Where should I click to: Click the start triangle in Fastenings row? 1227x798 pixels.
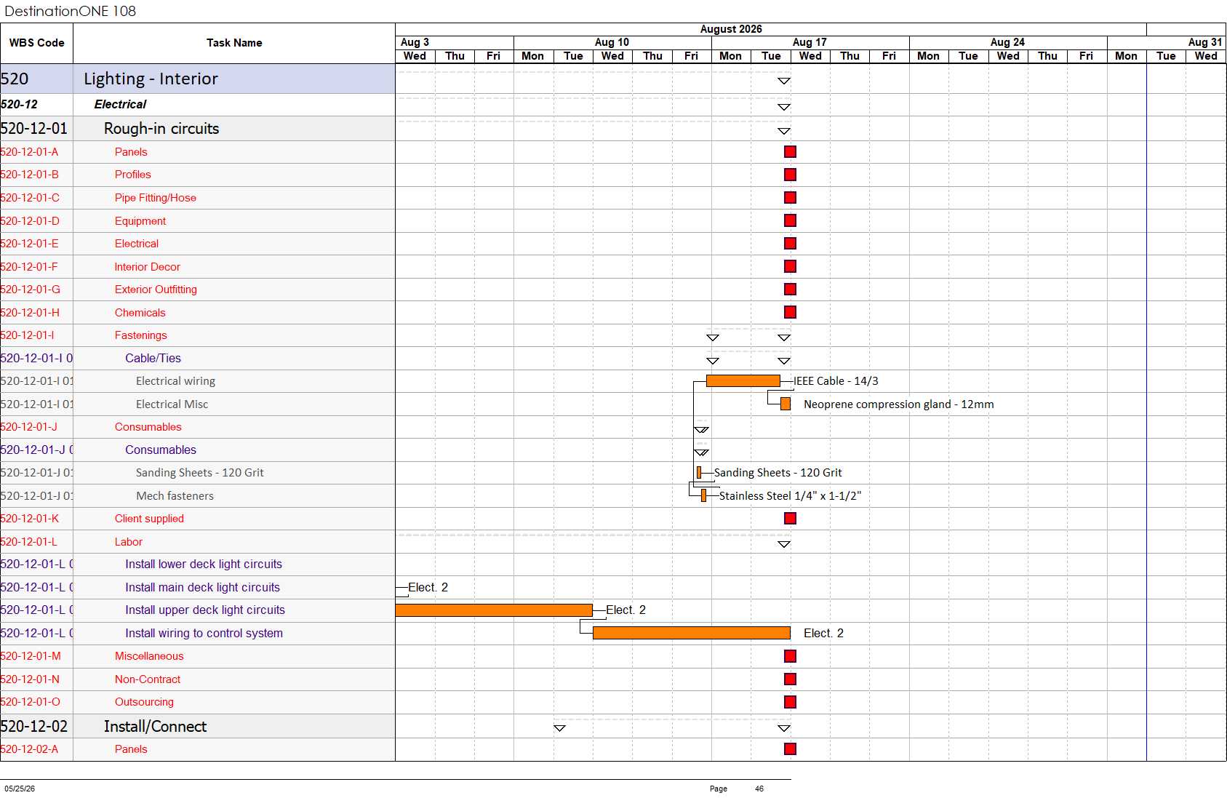coord(713,338)
